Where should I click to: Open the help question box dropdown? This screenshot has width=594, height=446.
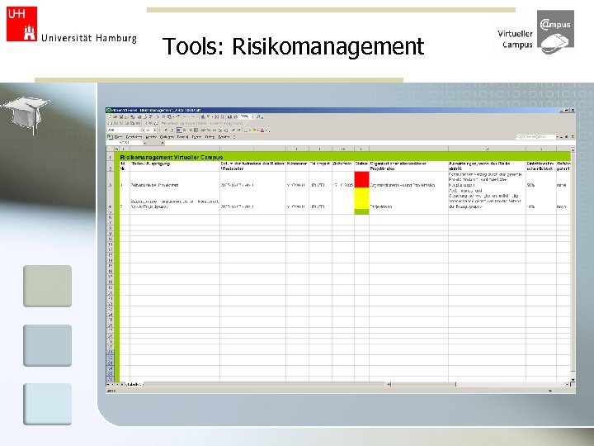(558, 136)
